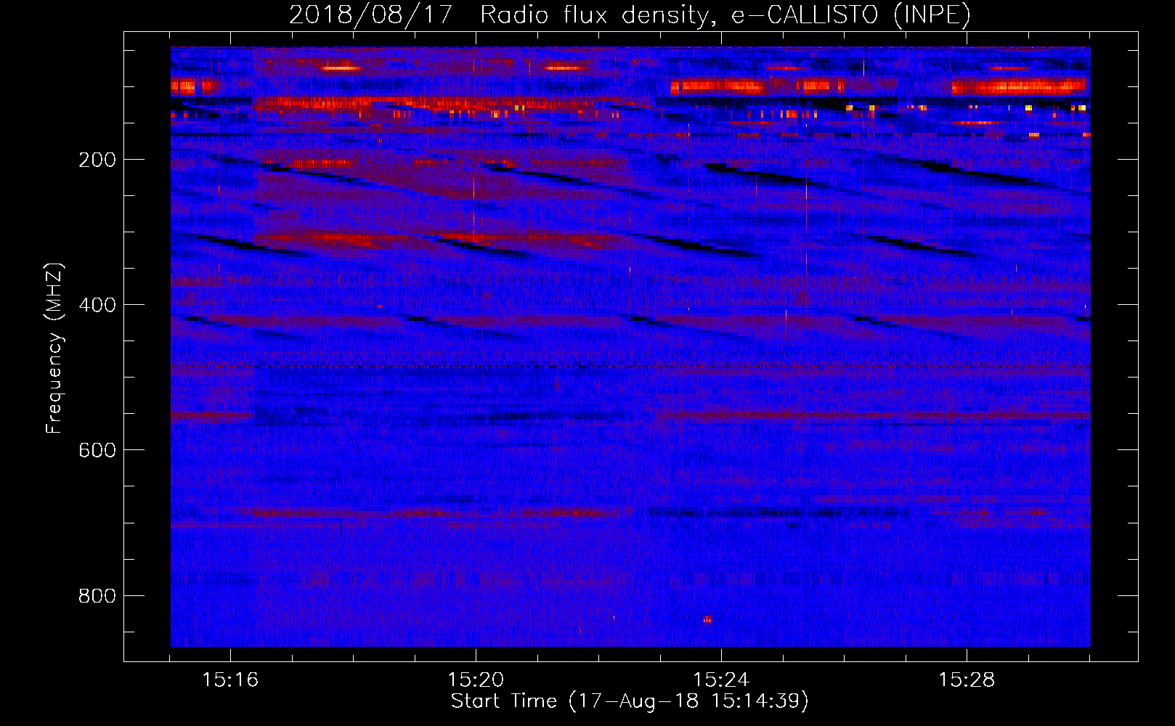Click the 15:16 time tick label
This screenshot has height=726, width=1175.
(230, 680)
